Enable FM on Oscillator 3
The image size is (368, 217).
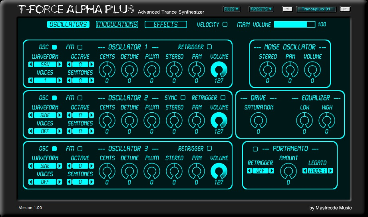click(80, 148)
